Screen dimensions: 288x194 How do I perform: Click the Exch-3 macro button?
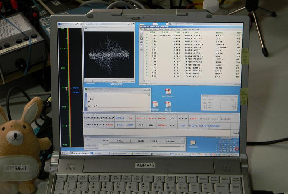coord(151,118)
